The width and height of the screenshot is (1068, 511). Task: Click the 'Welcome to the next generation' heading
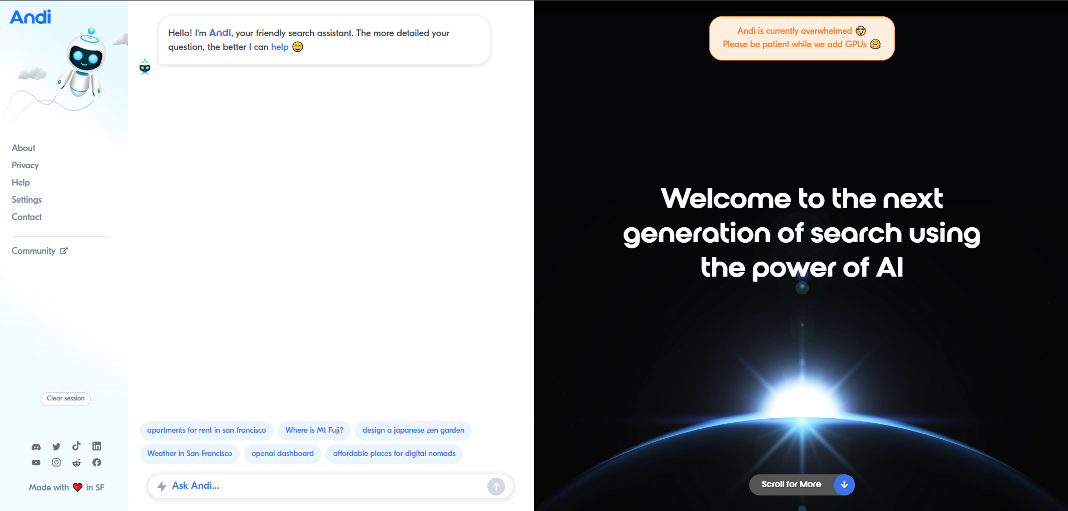pyautogui.click(x=802, y=233)
